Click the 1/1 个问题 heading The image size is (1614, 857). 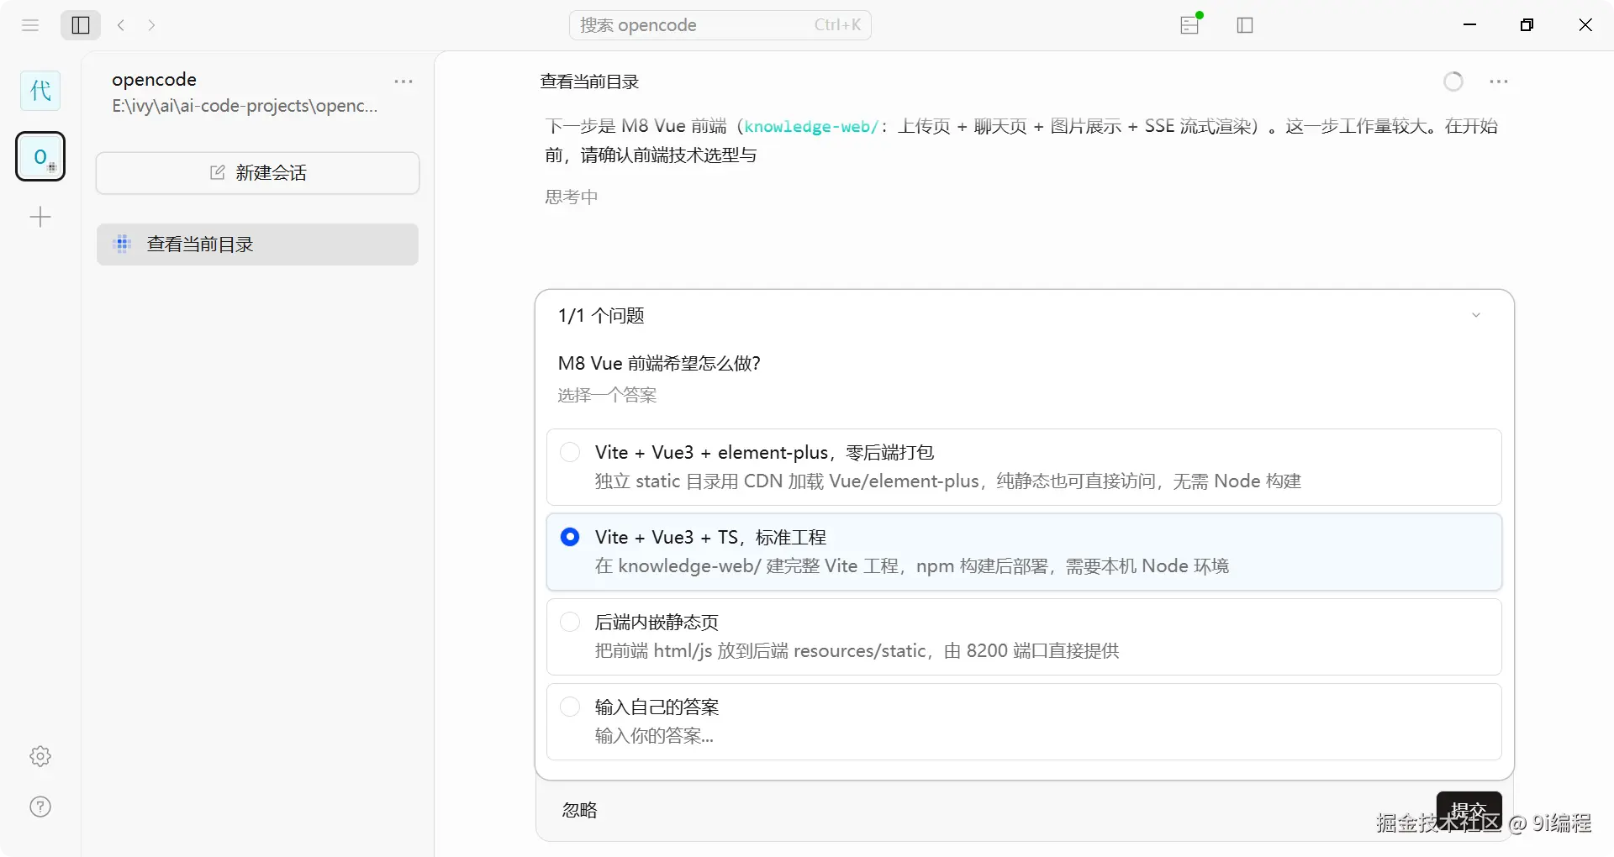click(x=601, y=316)
